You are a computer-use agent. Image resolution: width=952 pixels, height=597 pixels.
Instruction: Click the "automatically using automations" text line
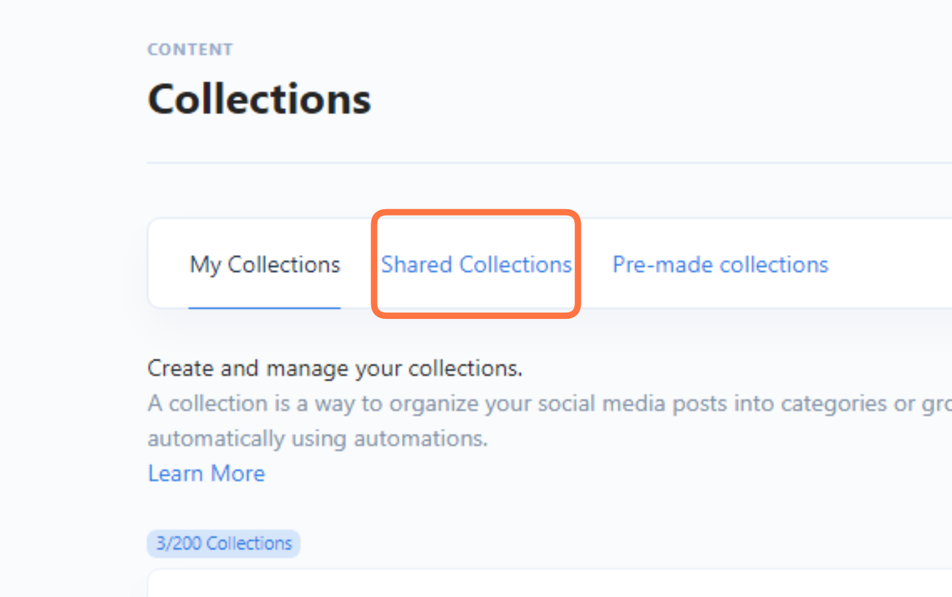[317, 438]
